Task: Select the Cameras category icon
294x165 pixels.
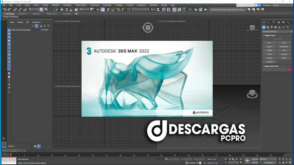Action: 276,27
